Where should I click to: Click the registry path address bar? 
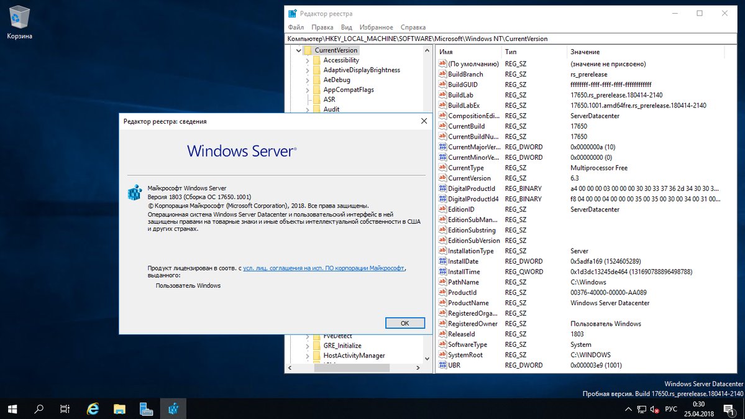[466, 38]
